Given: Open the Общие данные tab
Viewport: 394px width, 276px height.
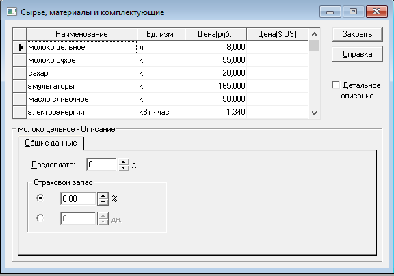Looking at the screenshot, I should (51, 143).
